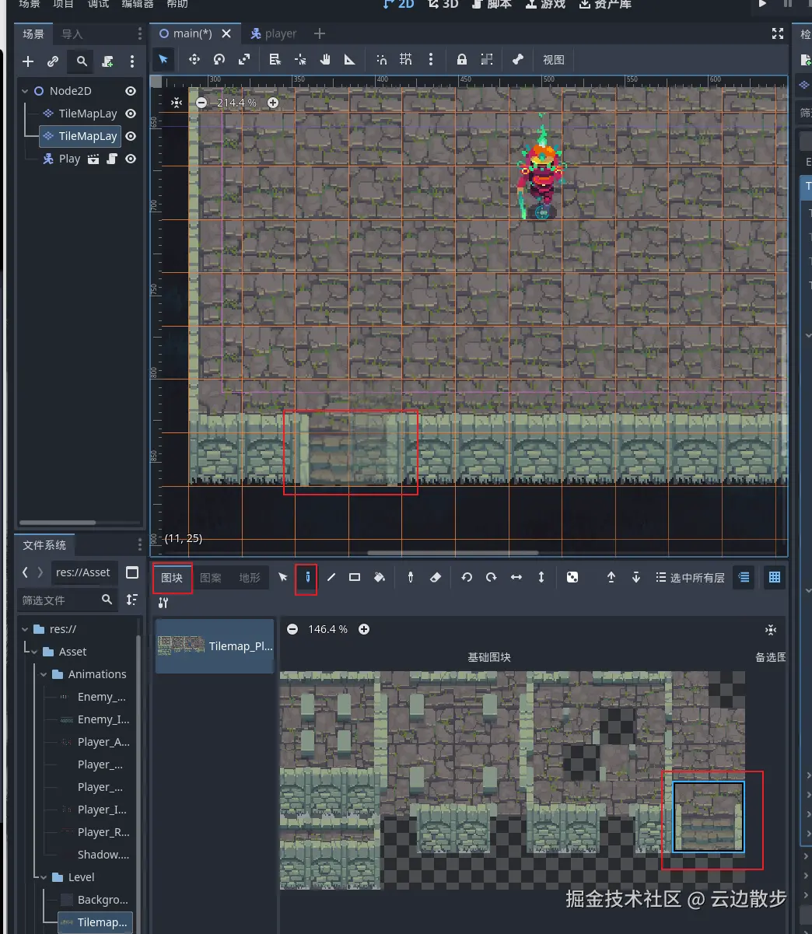Image resolution: width=812 pixels, height=934 pixels.
Task: Open TileMap tools wrench icon
Action: coord(163,603)
